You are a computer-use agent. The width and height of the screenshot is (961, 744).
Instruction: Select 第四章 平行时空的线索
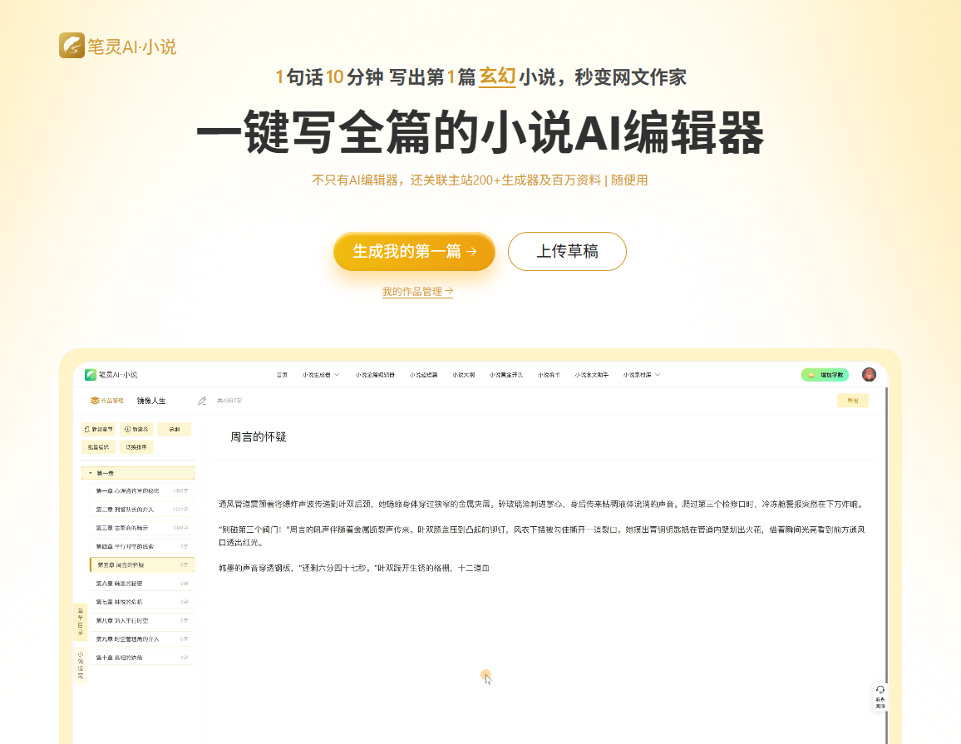tap(142, 546)
